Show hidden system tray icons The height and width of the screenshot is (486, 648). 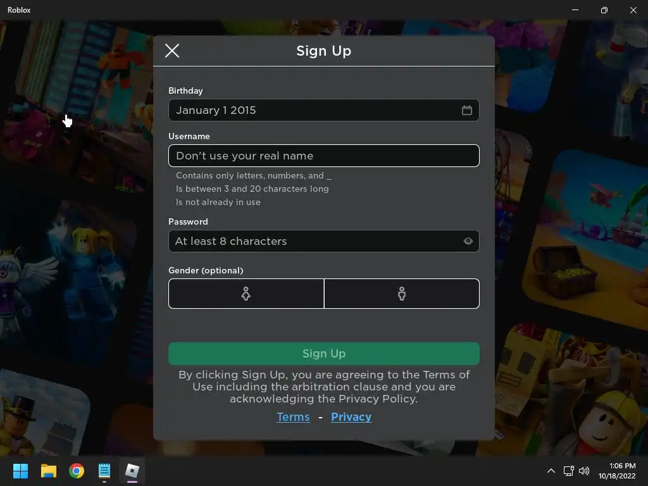point(551,471)
